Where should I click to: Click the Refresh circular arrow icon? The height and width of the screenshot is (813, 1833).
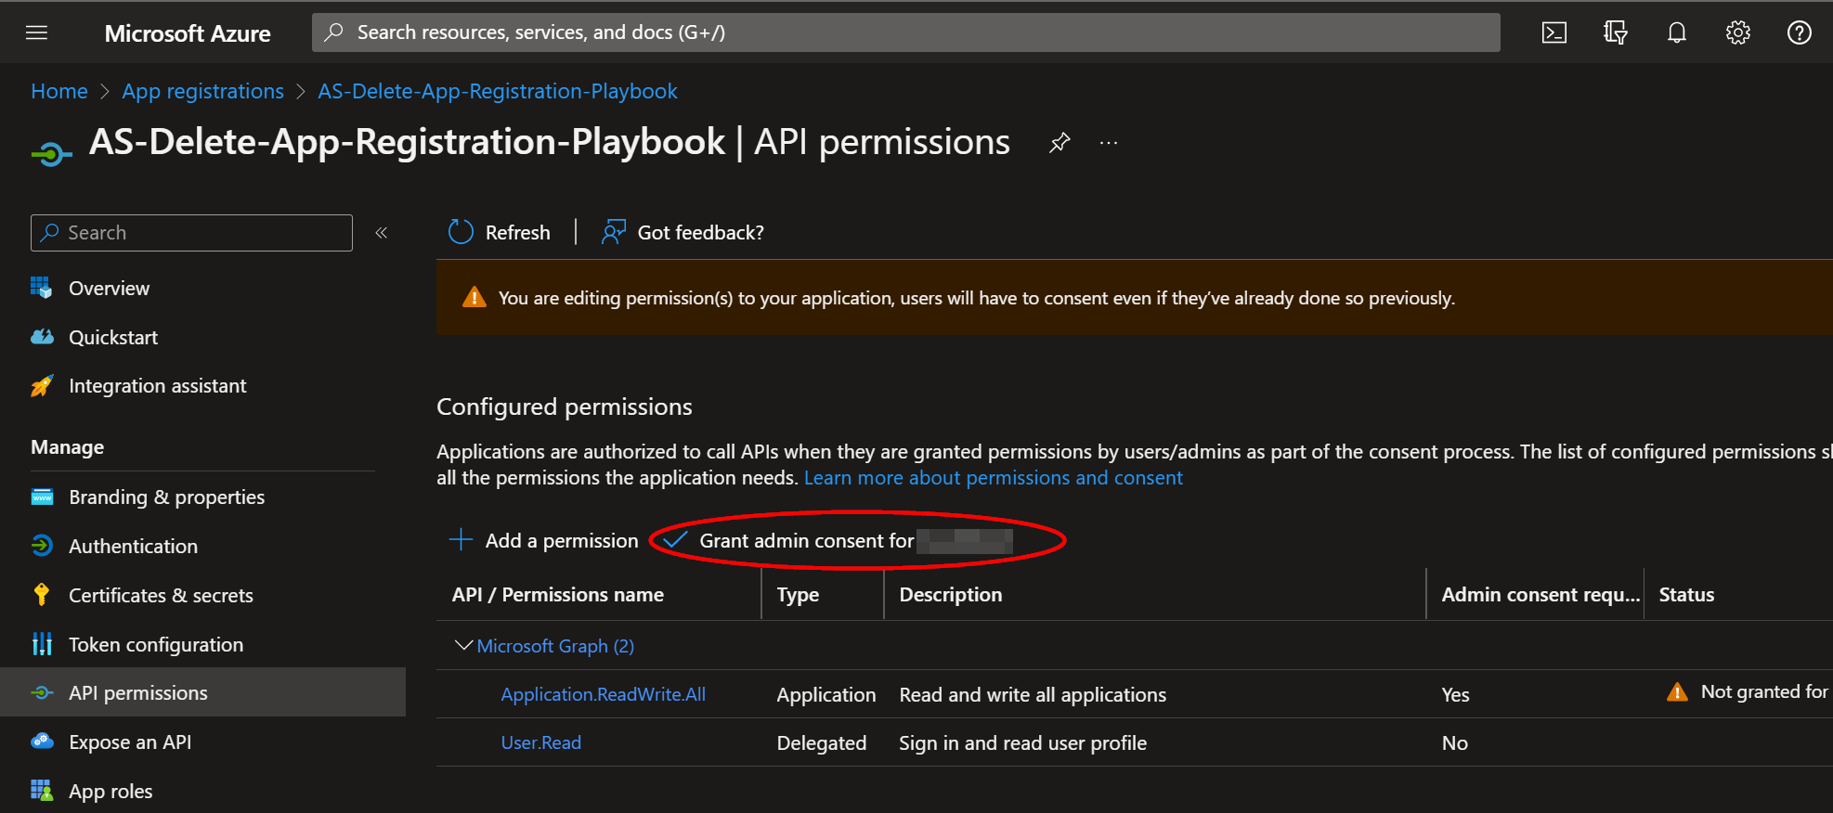pyautogui.click(x=461, y=232)
